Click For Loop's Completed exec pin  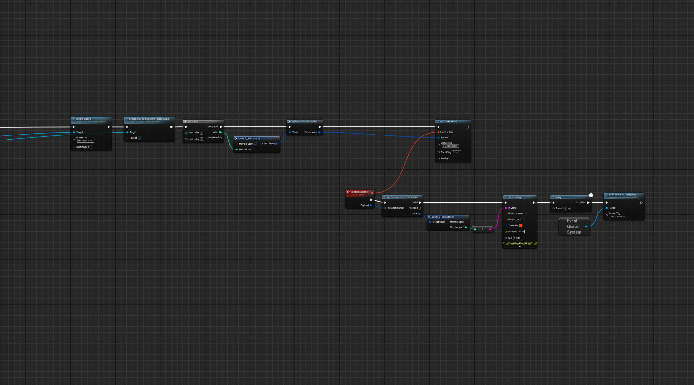(221, 138)
